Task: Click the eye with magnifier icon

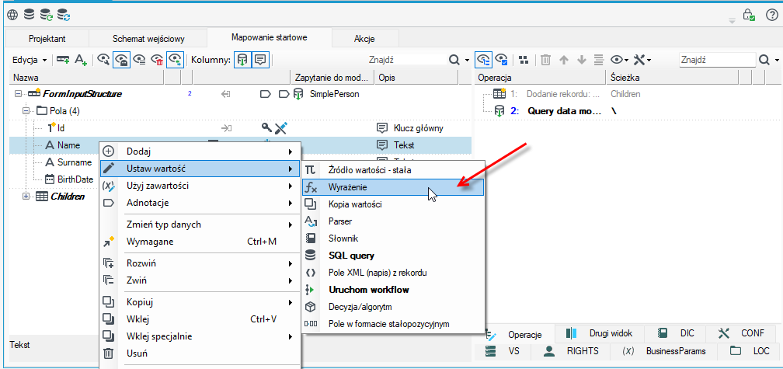Action: [103, 59]
